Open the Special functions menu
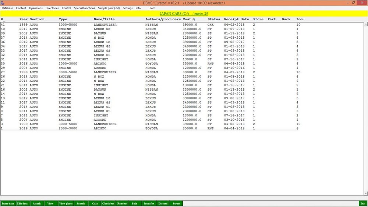 (x=84, y=8)
